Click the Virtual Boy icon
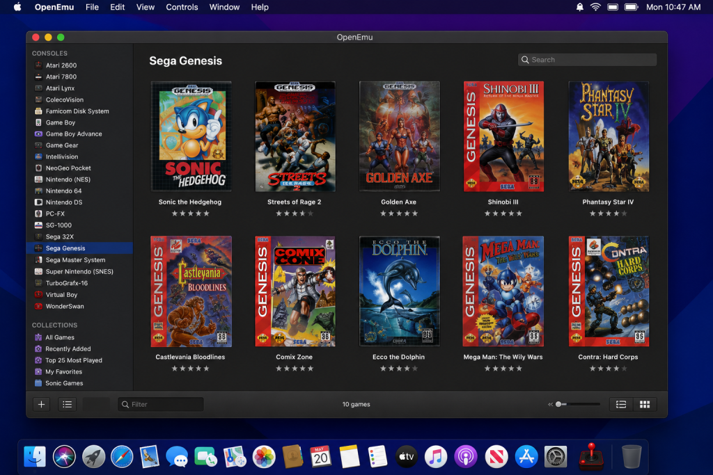 click(39, 294)
